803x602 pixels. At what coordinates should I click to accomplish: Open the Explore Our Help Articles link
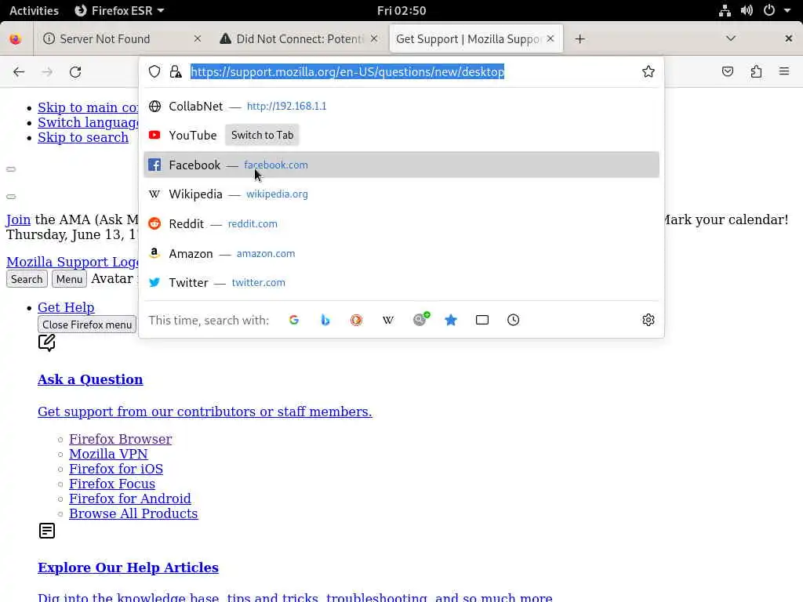128,568
